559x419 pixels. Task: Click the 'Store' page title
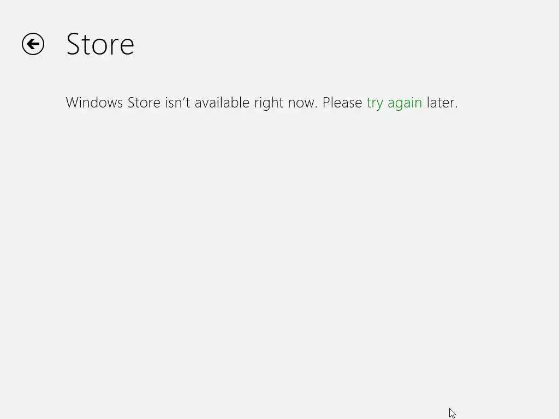(100, 44)
